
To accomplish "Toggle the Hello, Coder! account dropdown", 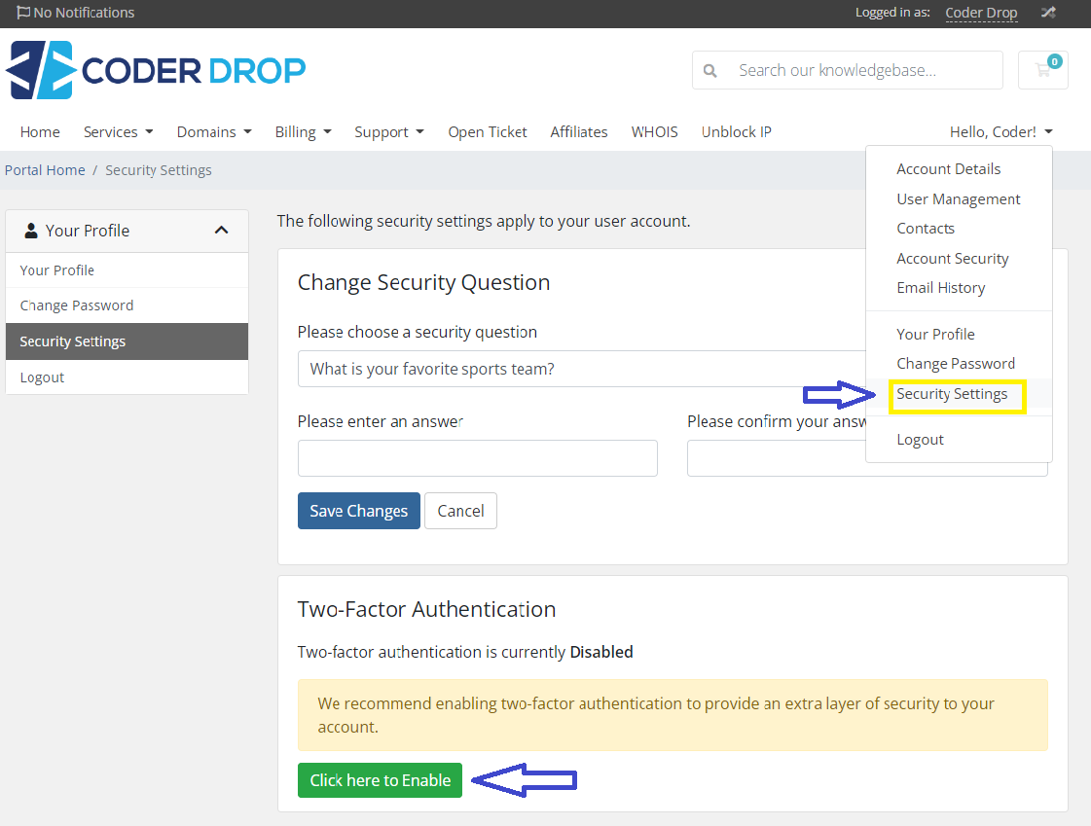I will pyautogui.click(x=1001, y=132).
